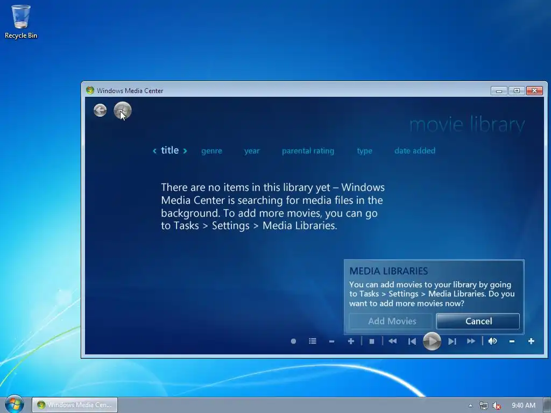The width and height of the screenshot is (551, 413).
Task: Click channel down minus left of the stop button
Action: coord(331,341)
